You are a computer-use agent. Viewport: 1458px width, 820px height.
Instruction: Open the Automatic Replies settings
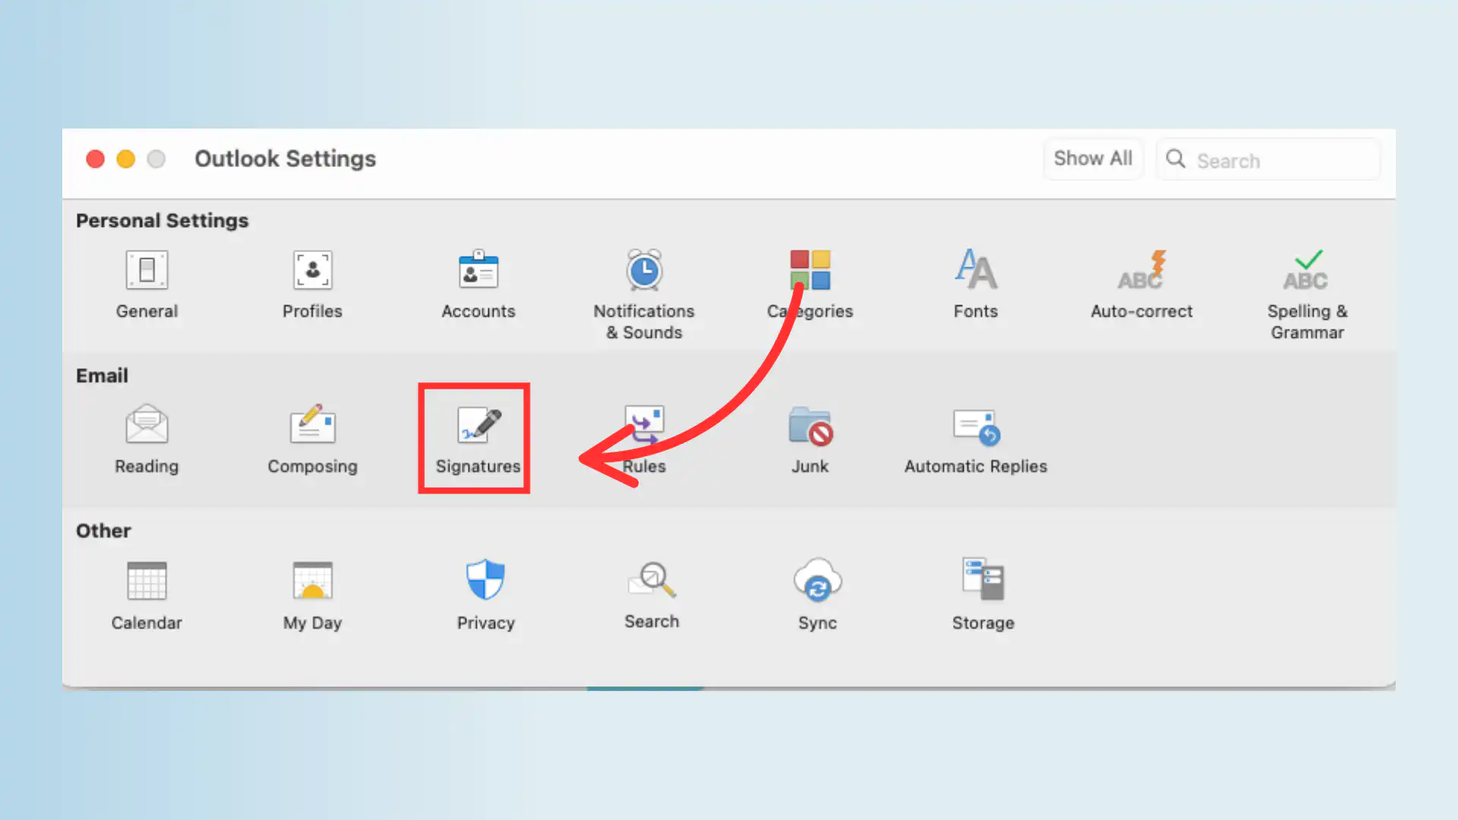click(x=976, y=439)
